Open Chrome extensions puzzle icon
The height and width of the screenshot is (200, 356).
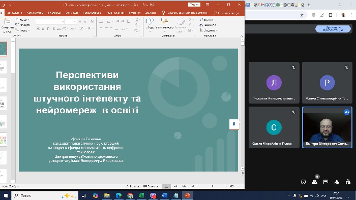coord(331,15)
